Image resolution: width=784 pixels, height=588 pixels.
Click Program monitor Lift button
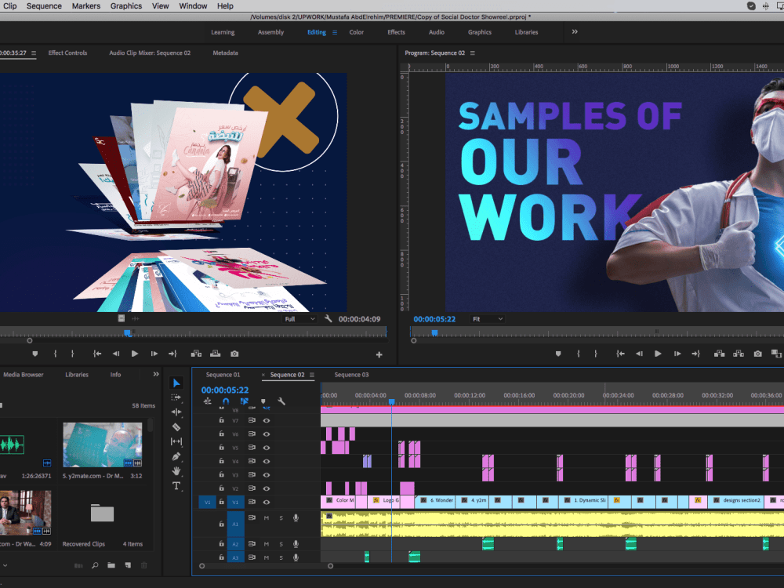(719, 354)
